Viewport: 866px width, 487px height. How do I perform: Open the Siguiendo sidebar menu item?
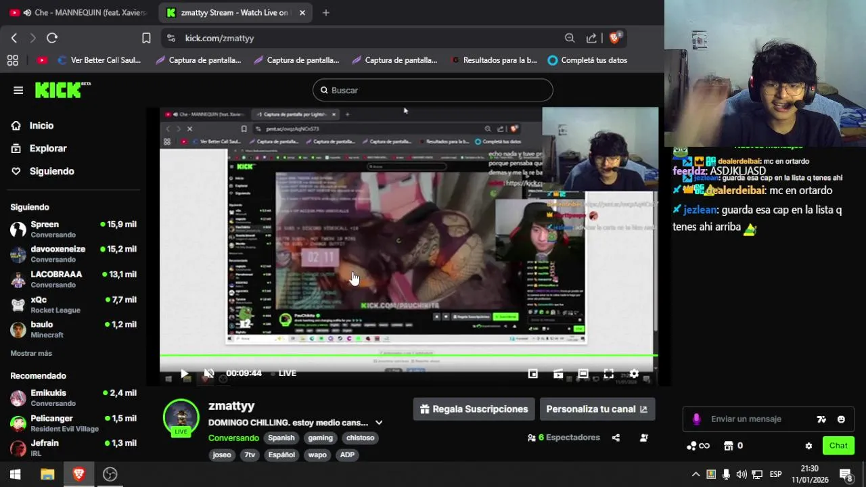click(43, 171)
